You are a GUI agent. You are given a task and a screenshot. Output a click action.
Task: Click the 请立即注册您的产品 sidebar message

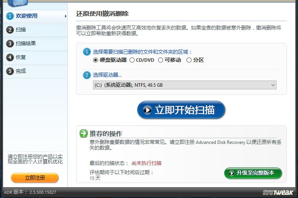(x=35, y=159)
